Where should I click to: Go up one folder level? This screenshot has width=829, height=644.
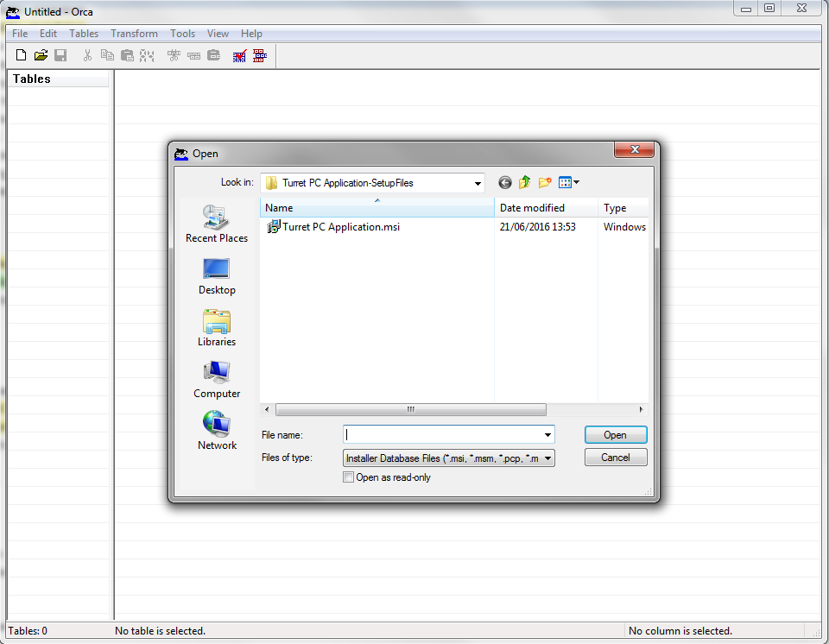(524, 183)
